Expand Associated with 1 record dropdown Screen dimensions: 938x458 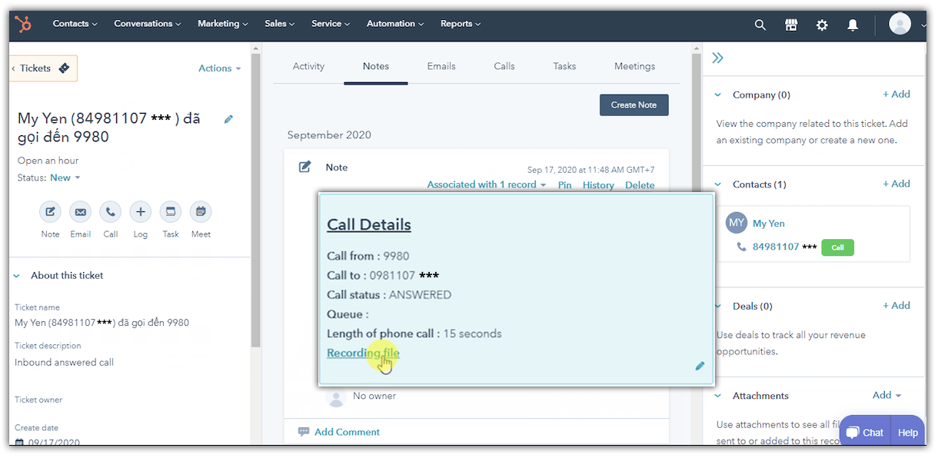486,185
